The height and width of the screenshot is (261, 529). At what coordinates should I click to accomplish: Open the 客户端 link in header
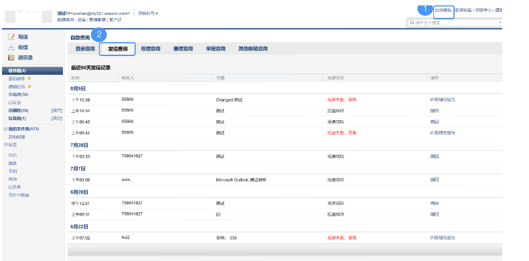coord(115,20)
